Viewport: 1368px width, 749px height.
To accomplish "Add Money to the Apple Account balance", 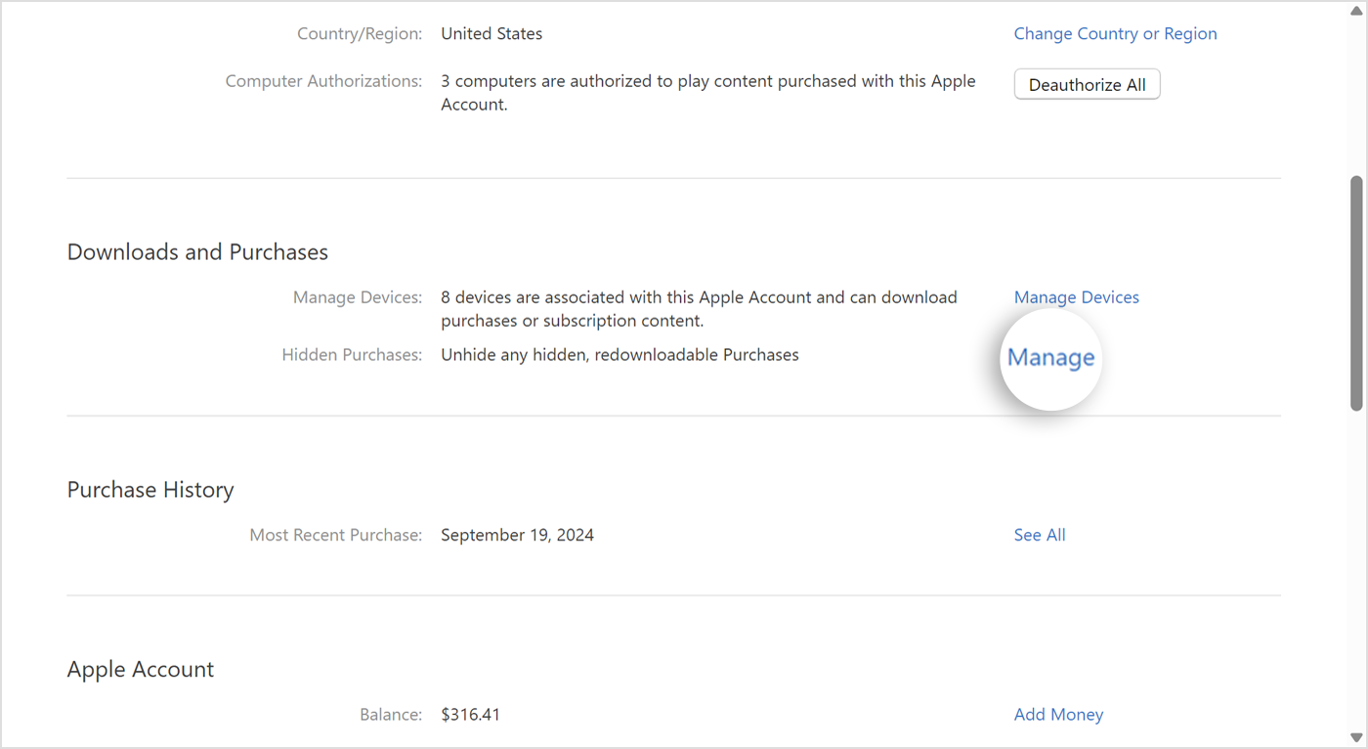I will tap(1058, 714).
